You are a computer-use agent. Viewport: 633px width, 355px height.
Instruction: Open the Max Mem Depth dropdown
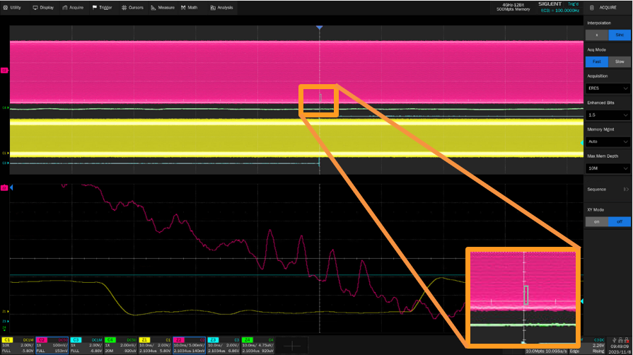608,168
